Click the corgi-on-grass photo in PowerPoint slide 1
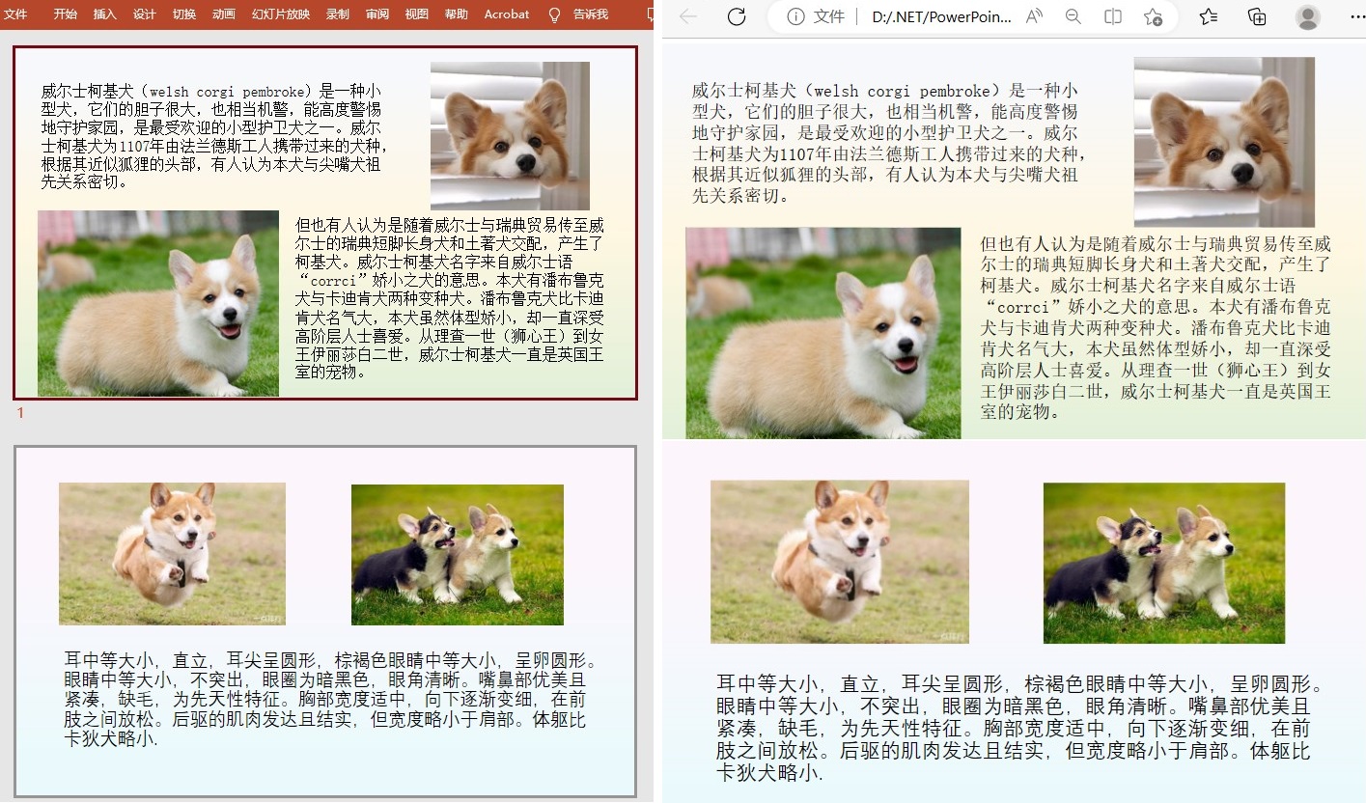1366x803 pixels. (x=158, y=303)
